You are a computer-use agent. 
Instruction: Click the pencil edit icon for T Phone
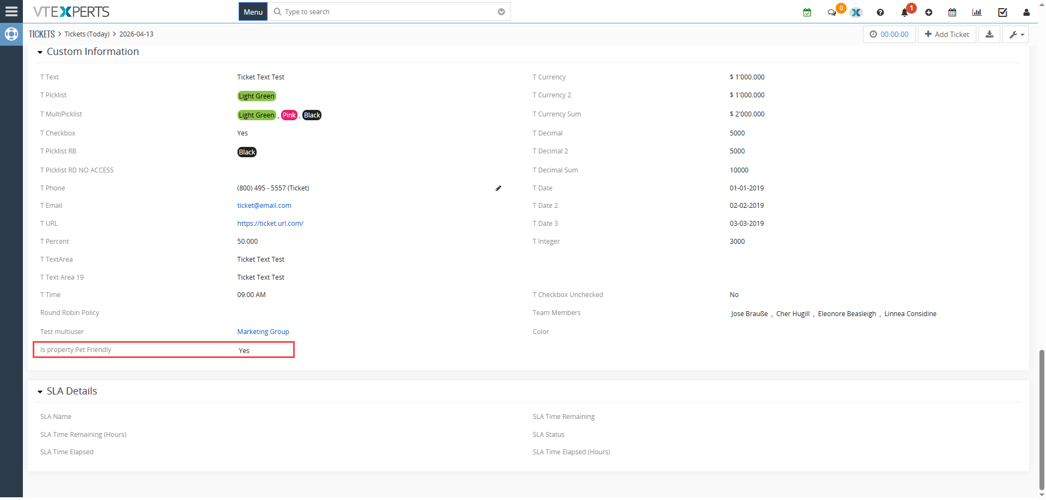point(498,188)
